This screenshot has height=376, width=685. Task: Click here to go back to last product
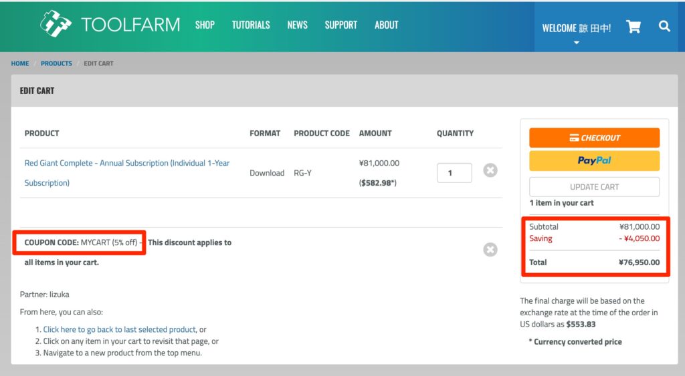click(x=119, y=329)
